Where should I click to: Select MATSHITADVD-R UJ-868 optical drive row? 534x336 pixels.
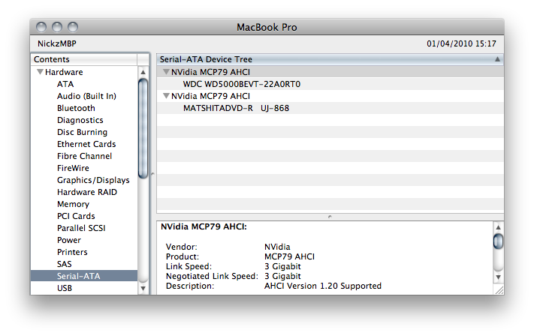(x=330, y=108)
